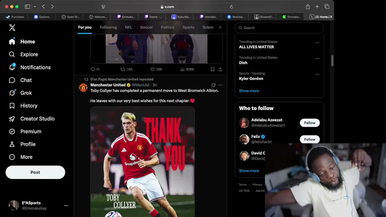Share the post with 898K views
The width and height of the screenshot is (386, 217).
click(x=220, y=69)
